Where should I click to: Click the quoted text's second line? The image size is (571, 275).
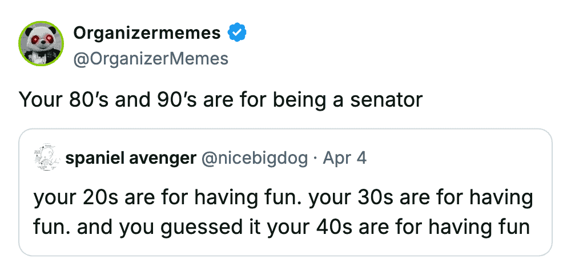(x=282, y=227)
